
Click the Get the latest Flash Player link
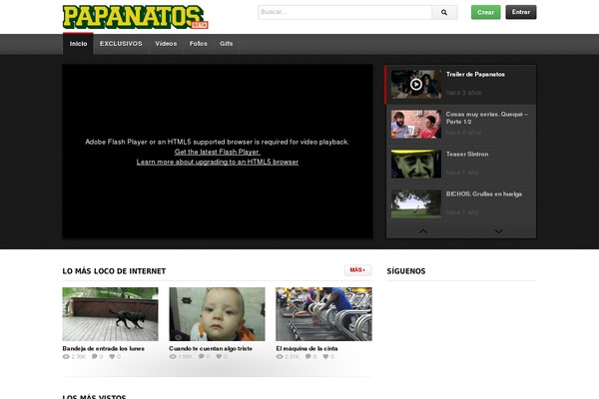(x=218, y=152)
